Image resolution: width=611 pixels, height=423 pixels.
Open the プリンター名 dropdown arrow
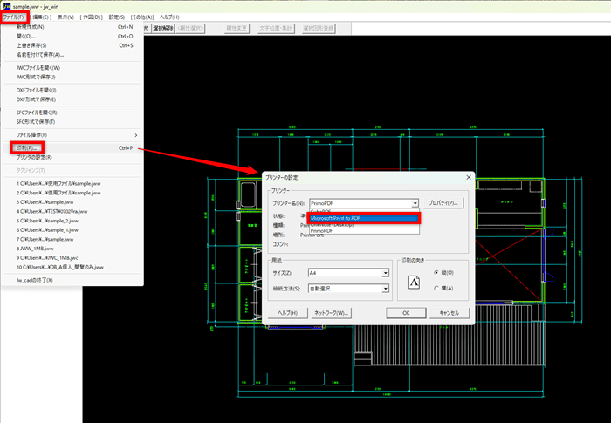point(415,203)
